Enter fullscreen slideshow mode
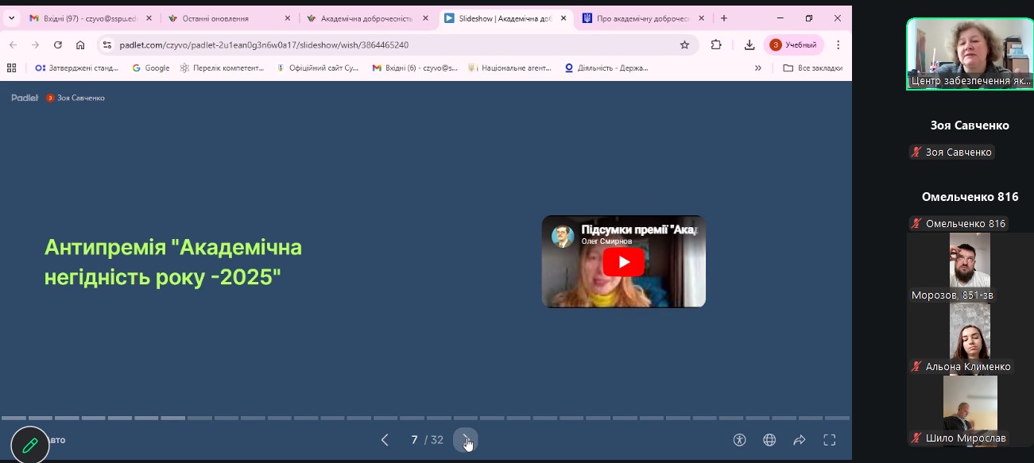1034x463 pixels. click(x=829, y=440)
